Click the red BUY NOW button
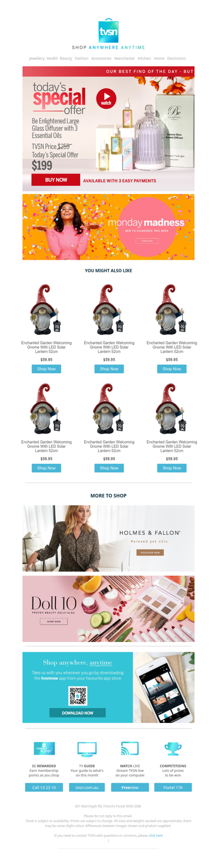217x868 pixels. pos(56,180)
